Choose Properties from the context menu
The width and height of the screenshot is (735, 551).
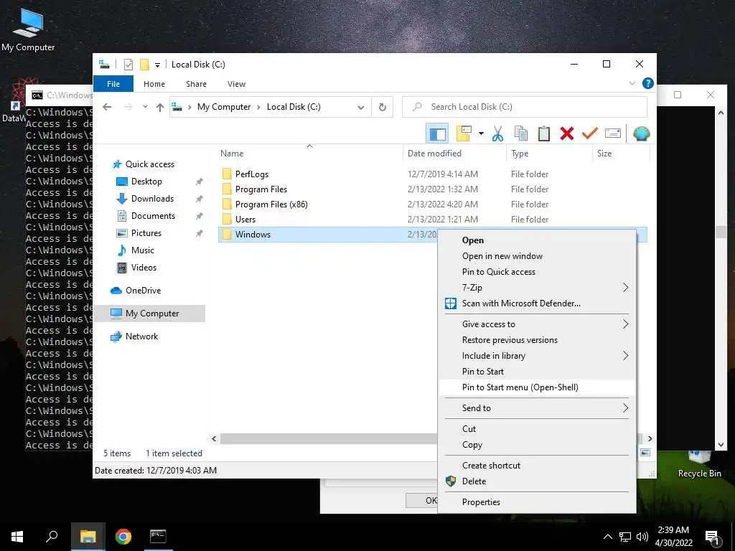point(537,502)
